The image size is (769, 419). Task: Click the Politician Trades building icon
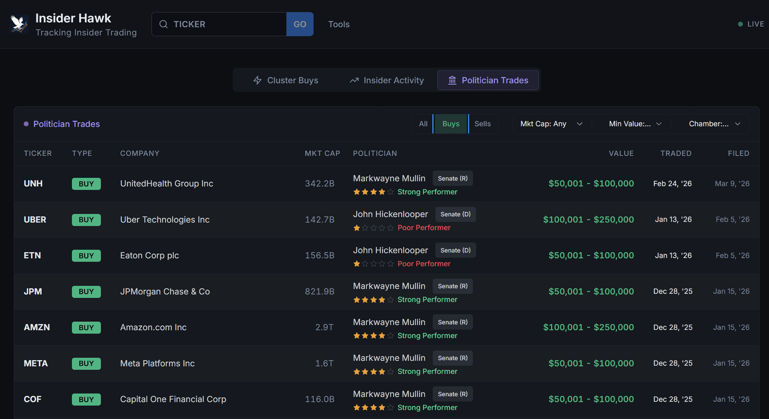click(452, 80)
